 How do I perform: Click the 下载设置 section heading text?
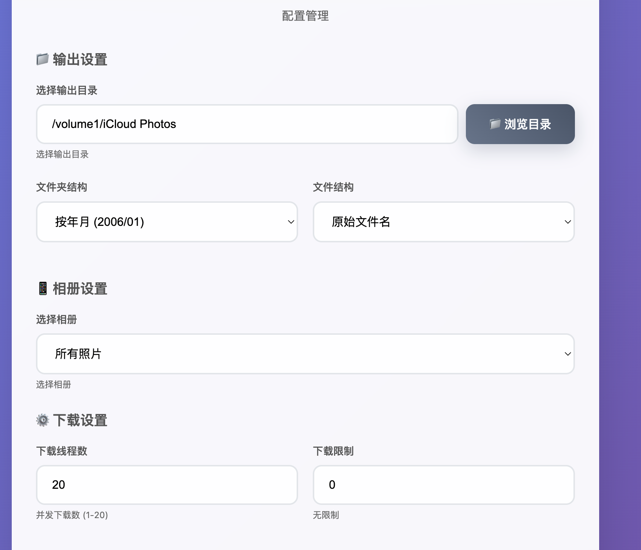pos(80,420)
